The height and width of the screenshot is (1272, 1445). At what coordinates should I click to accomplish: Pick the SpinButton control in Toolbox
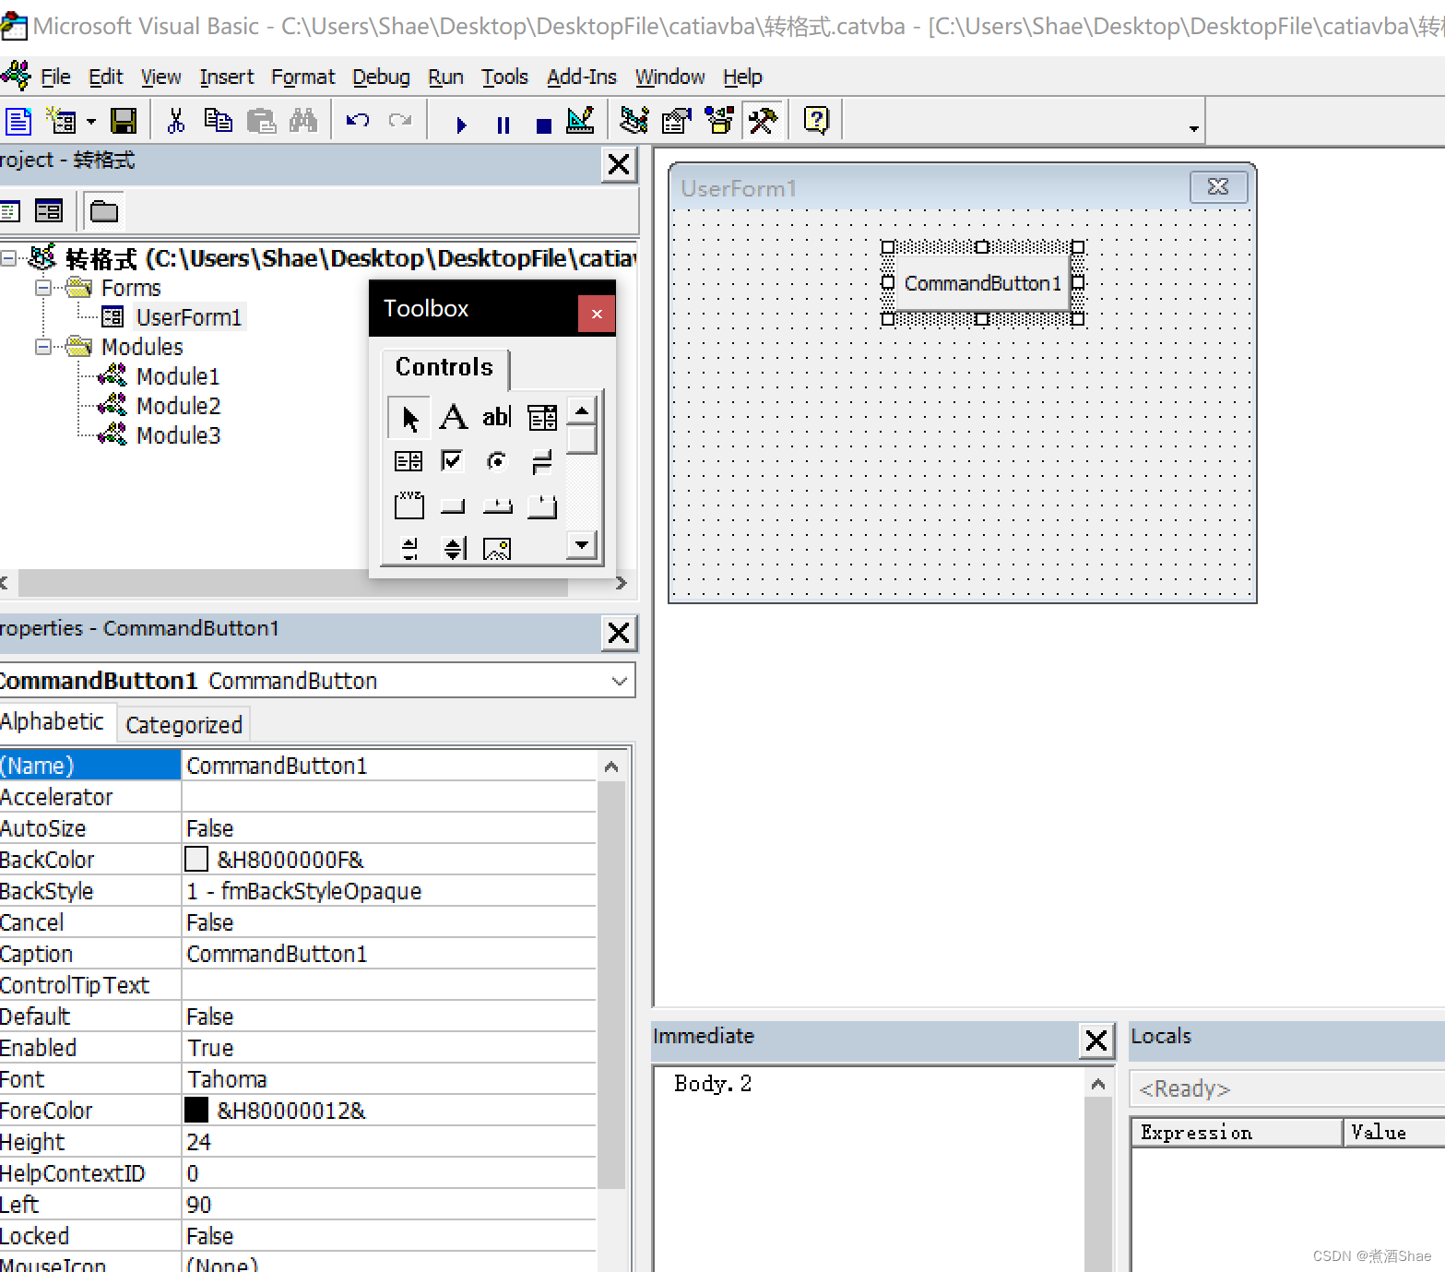[453, 550]
